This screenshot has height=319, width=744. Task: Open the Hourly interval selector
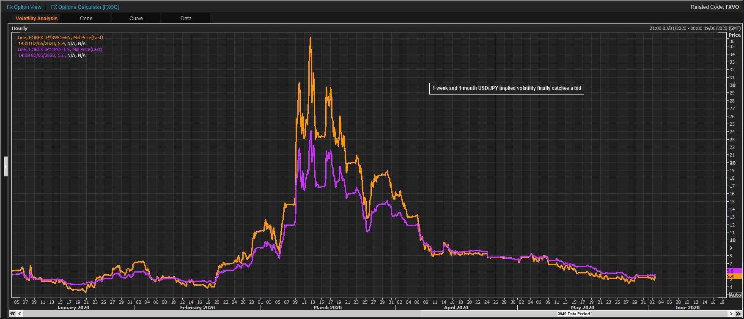[19, 28]
